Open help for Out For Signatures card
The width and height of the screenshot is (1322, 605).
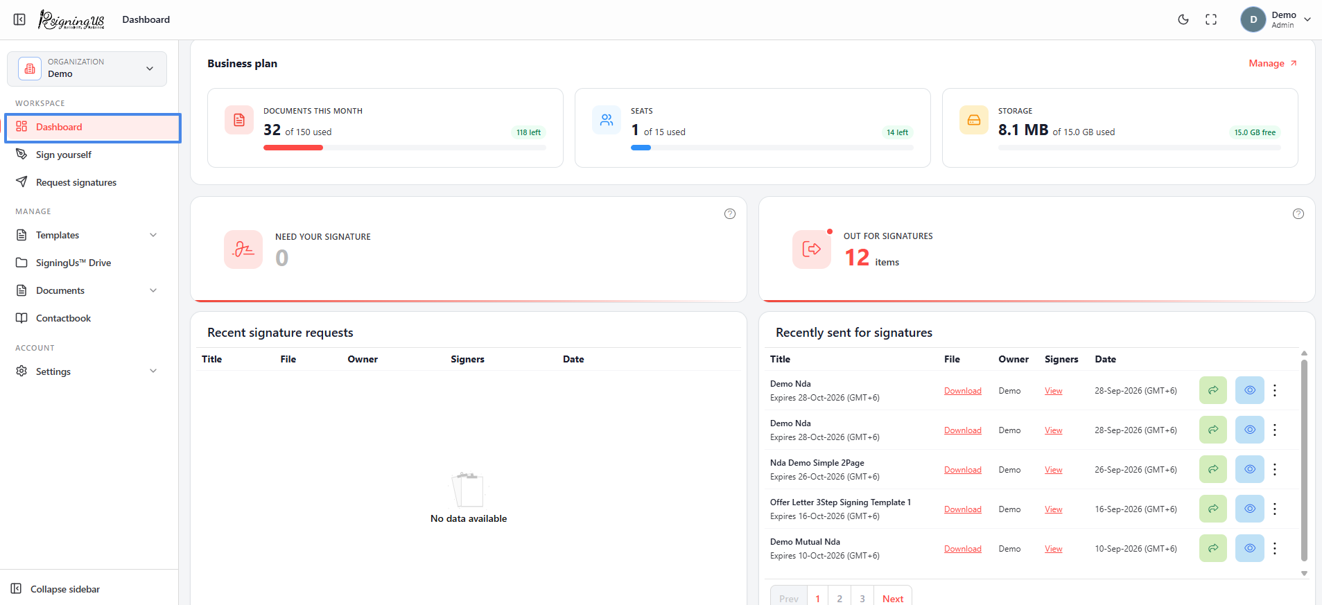click(x=1298, y=214)
